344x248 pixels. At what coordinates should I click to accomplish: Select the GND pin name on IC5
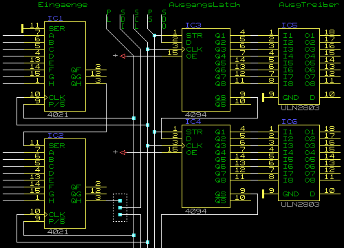[x=290, y=98]
